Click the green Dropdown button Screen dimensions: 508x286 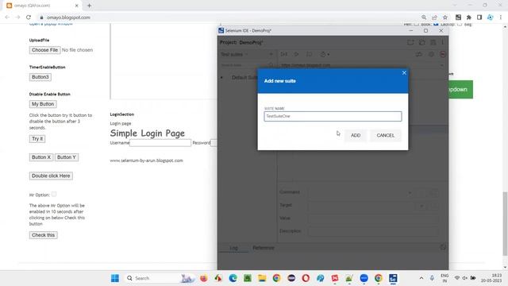(x=460, y=90)
